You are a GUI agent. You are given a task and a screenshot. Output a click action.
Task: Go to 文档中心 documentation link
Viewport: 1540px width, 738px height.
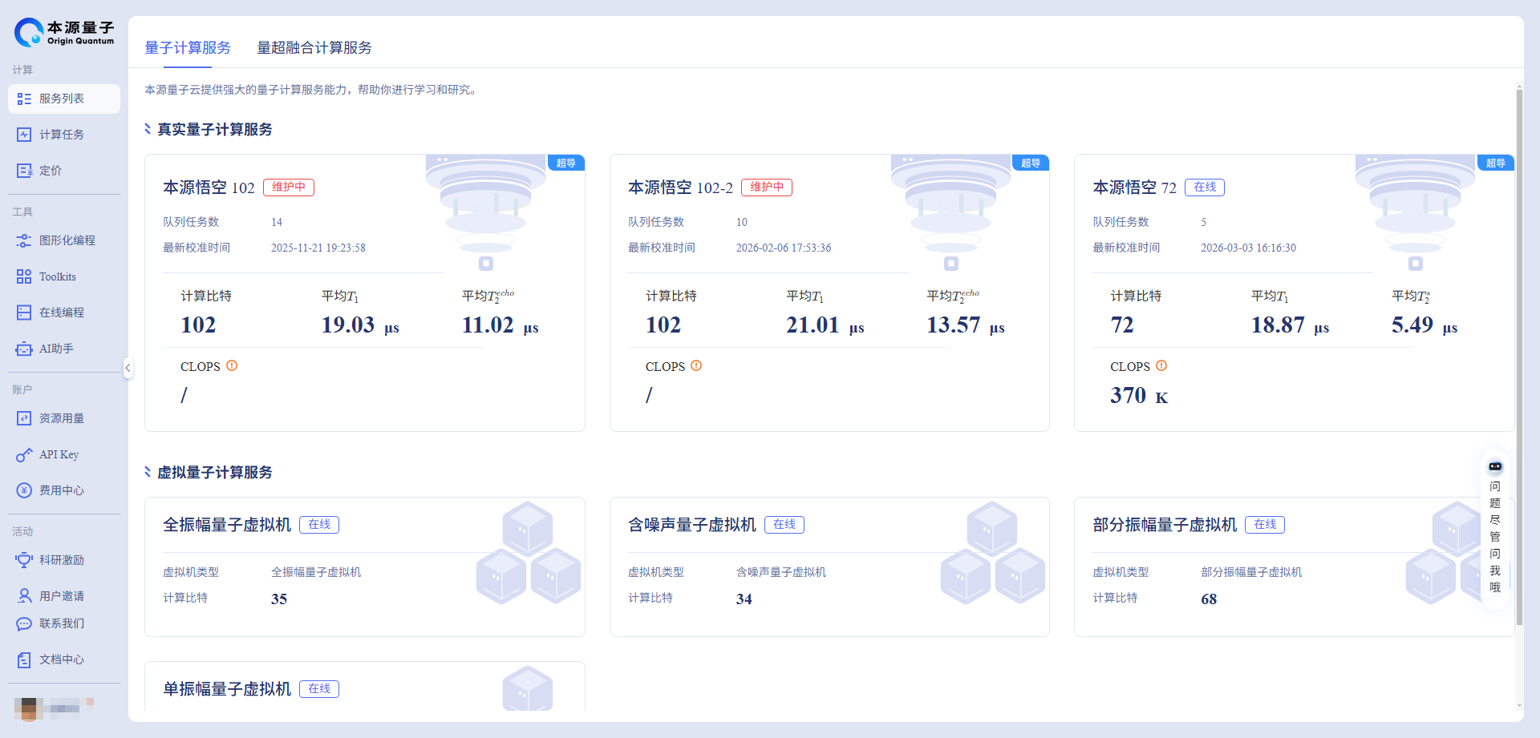[61, 659]
